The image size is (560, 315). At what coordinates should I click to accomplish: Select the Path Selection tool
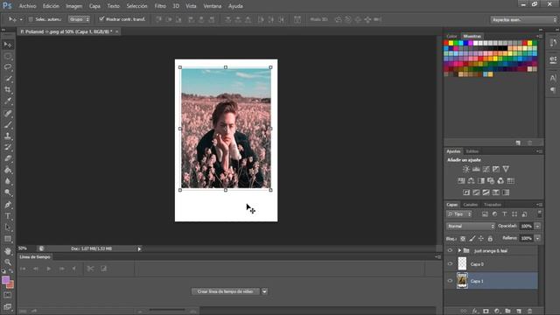coord(8,227)
